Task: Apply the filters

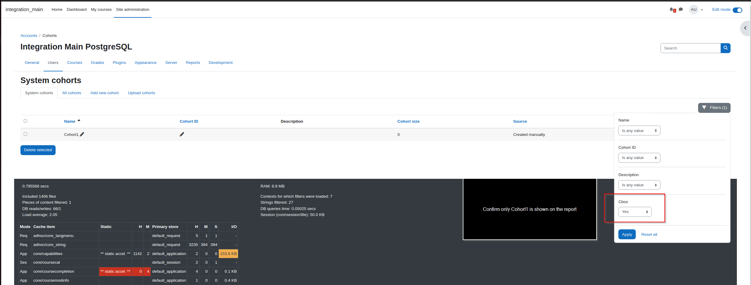Action: [x=627, y=235]
